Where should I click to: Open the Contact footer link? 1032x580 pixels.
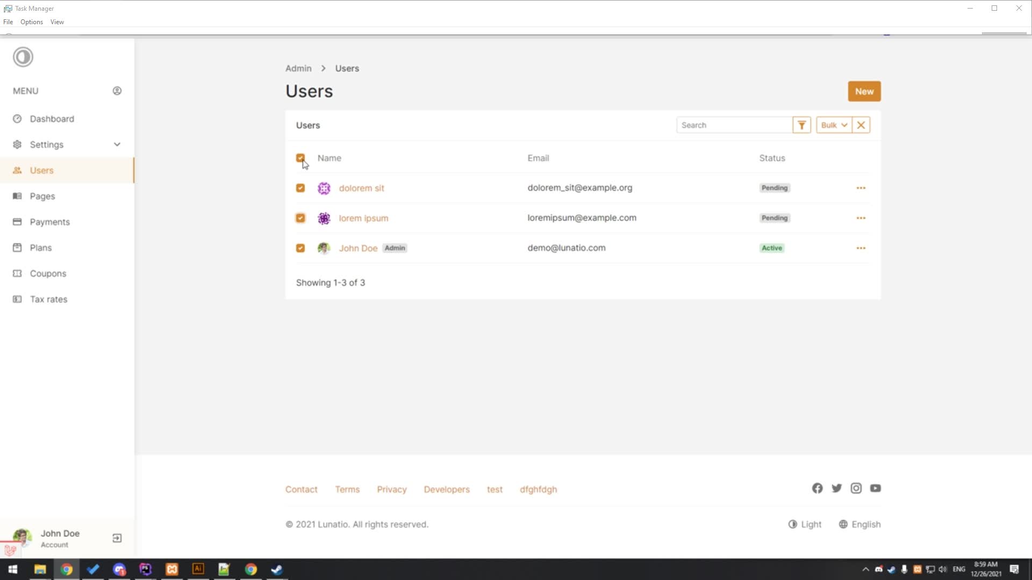(301, 489)
